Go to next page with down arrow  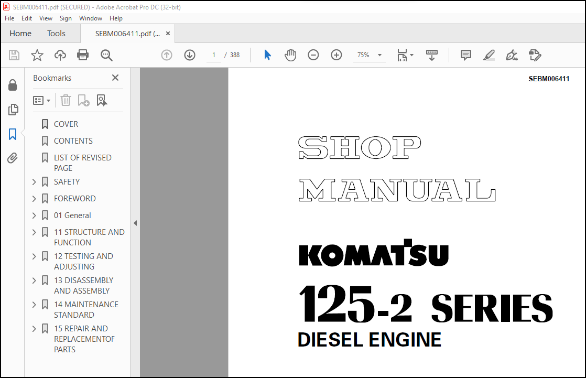pyautogui.click(x=190, y=56)
